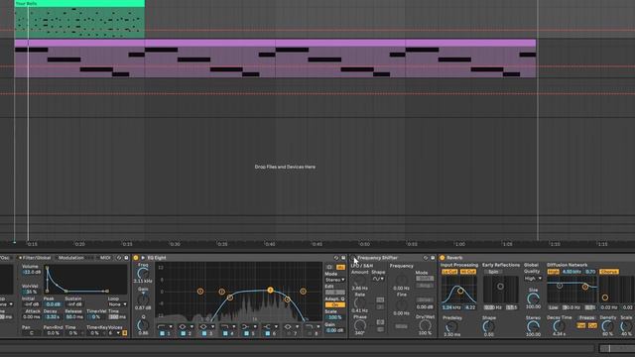This screenshot has height=357, width=635.
Task: Save Operator preset disk icon
Action: [126, 258]
